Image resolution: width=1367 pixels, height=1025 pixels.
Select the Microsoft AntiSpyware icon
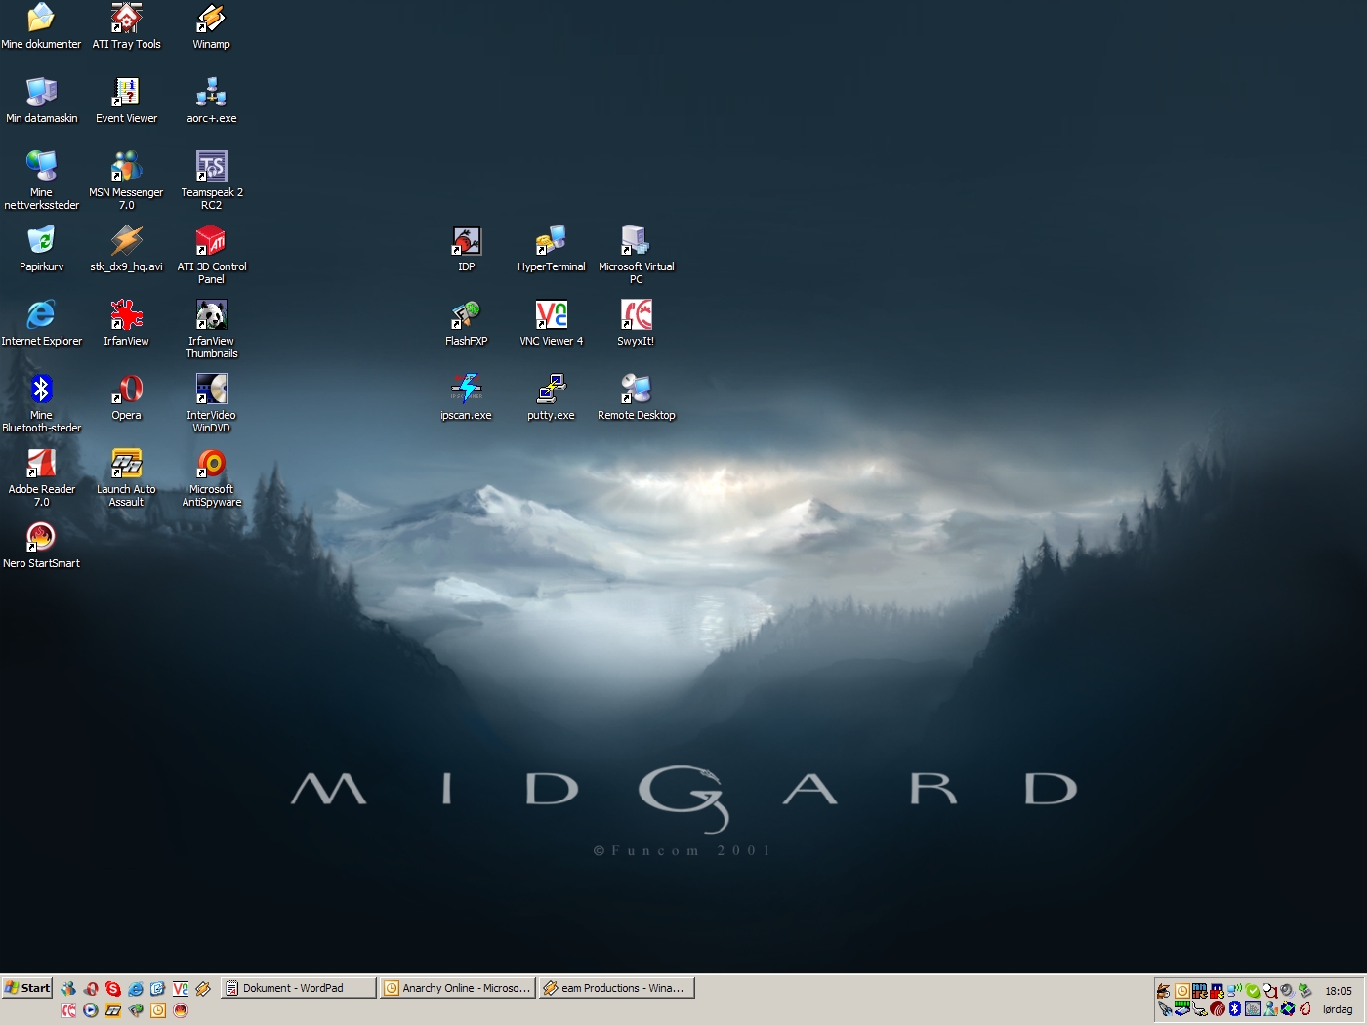211,464
